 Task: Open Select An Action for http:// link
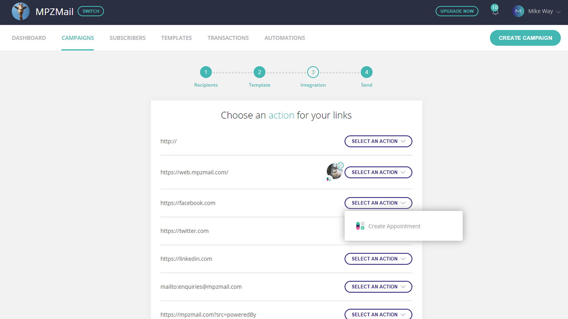(x=378, y=141)
